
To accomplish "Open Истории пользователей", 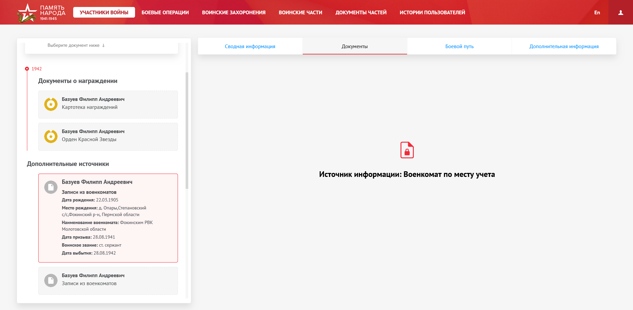I will (x=432, y=12).
